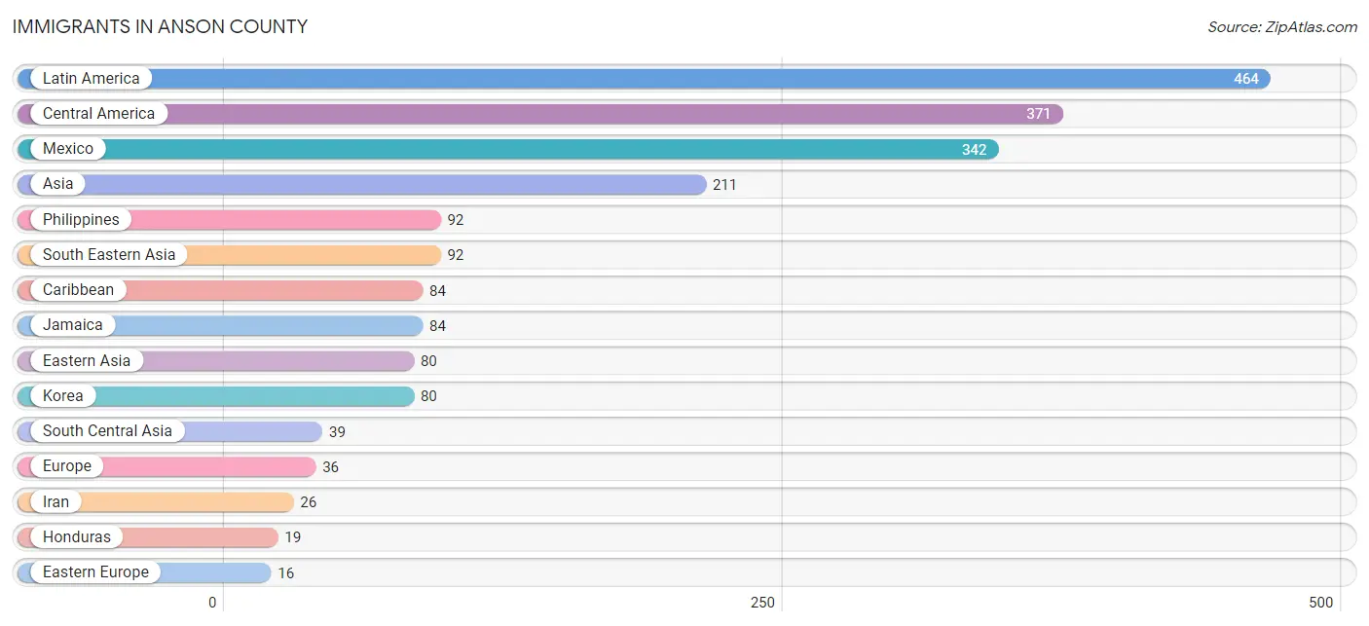The height and width of the screenshot is (626, 1369).
Task: Select the Korea label
Action: coord(63,396)
